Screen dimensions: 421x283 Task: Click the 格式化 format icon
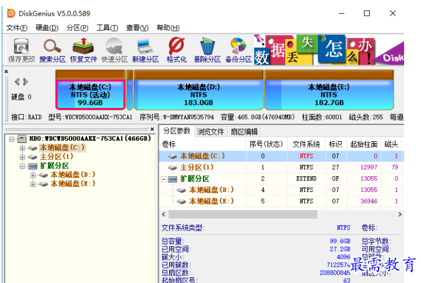[x=176, y=50]
